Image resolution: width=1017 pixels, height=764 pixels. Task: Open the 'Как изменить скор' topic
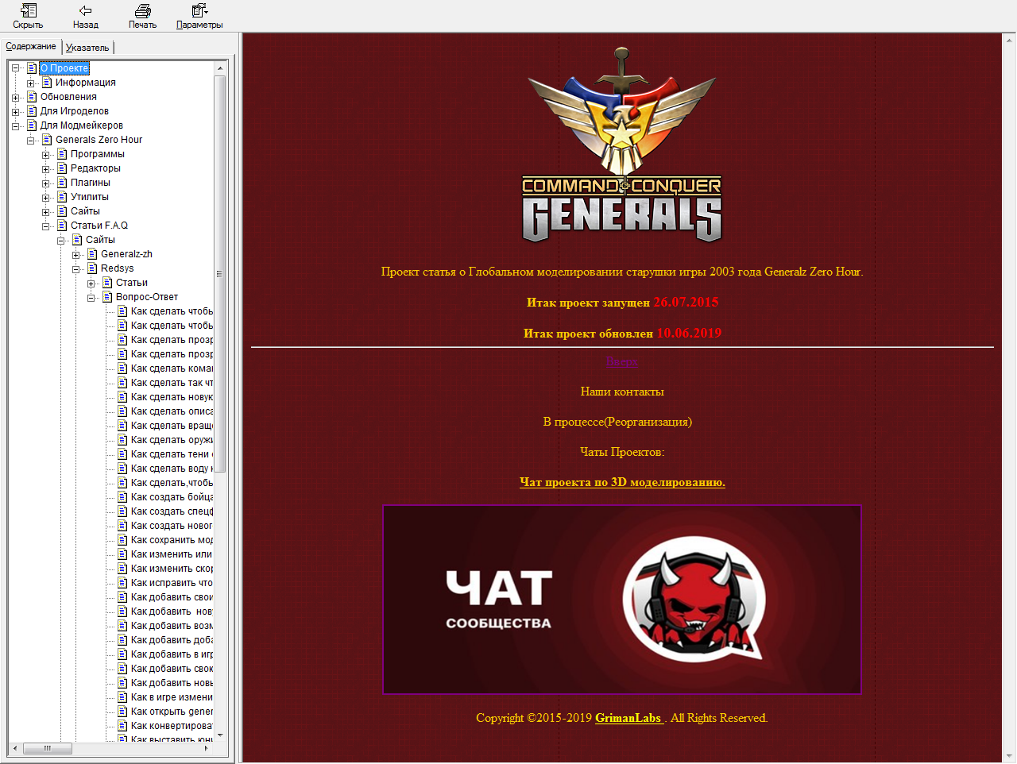pyautogui.click(x=172, y=569)
